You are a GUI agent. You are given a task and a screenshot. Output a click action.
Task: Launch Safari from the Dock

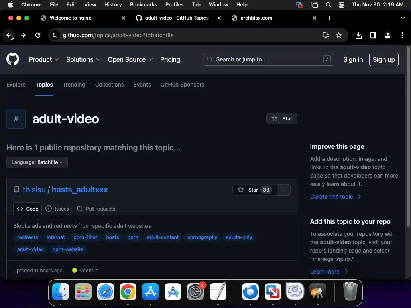click(106, 291)
